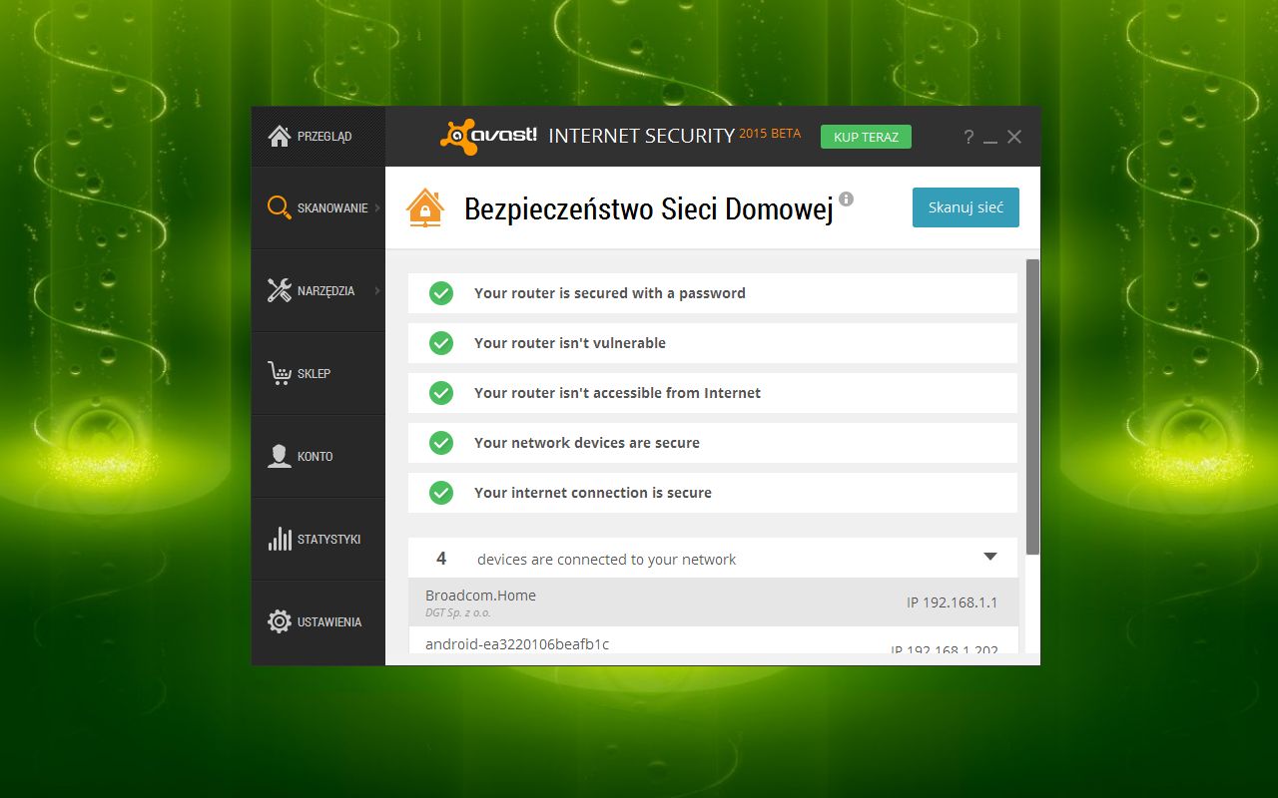The image size is (1278, 798).
Task: Click the green check for network devices secure
Action: click(441, 443)
